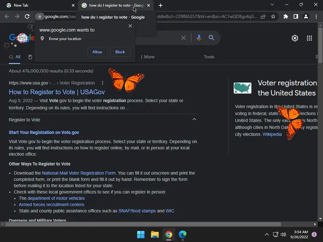Select the All results tab

[x=15, y=57]
